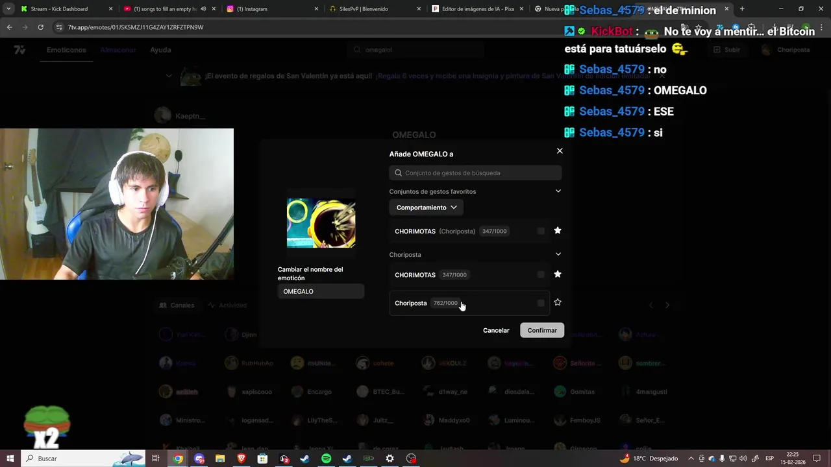
Task: Open the Windows notification center
Action: pyautogui.click(x=817, y=459)
